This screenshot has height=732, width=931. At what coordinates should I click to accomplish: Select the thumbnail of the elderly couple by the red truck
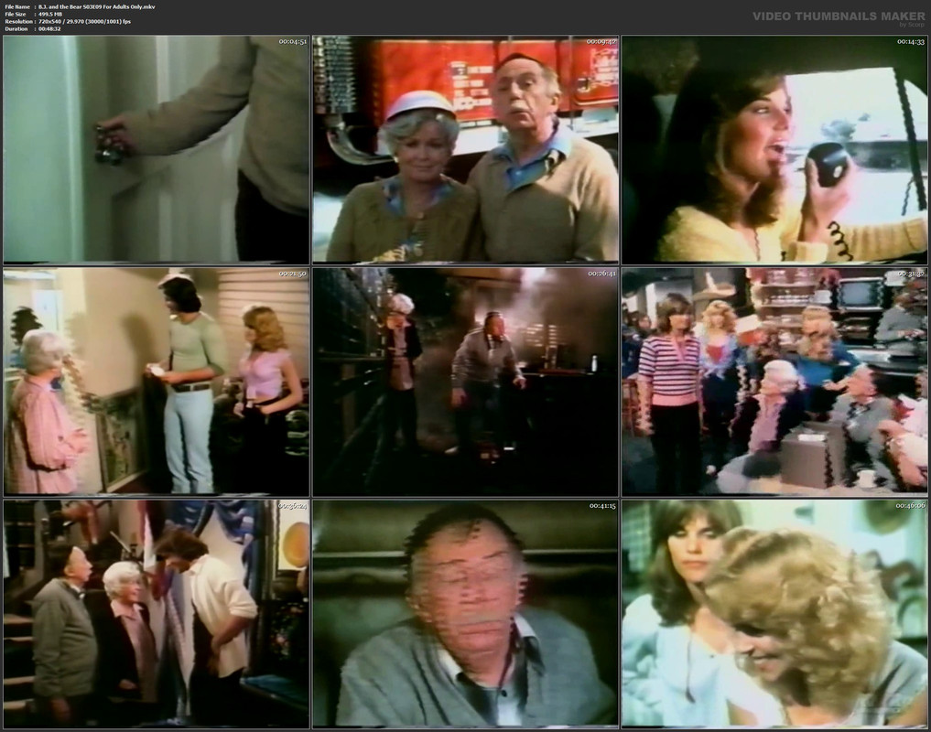tap(465, 150)
